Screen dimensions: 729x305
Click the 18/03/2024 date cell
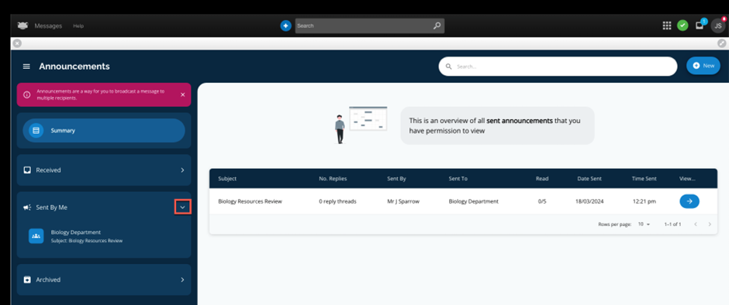[589, 201]
